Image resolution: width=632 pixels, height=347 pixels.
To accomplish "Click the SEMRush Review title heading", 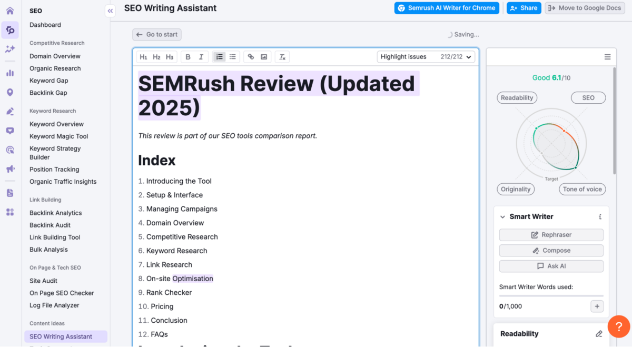I will [x=279, y=95].
